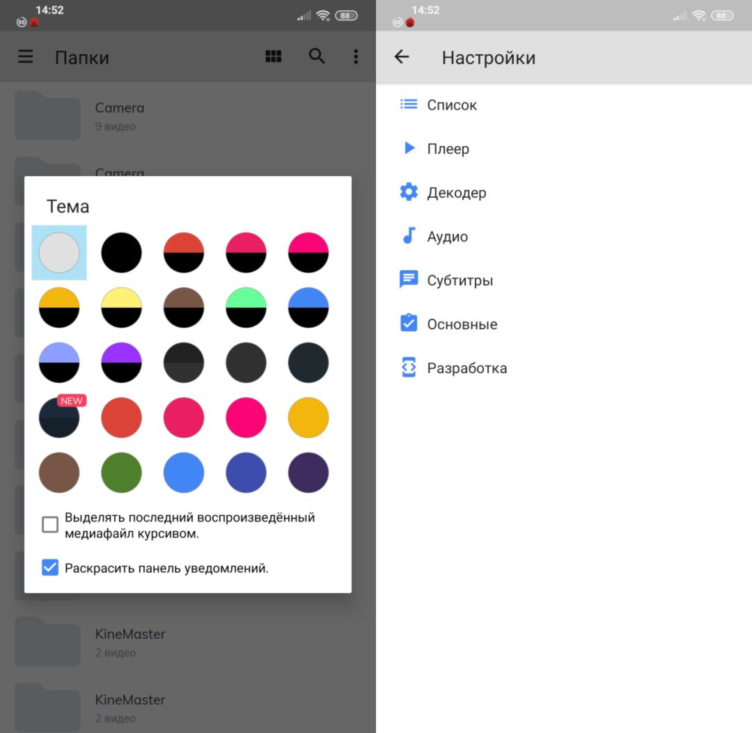Pick the mint green-over-black theme swatch
752x733 pixels.
pyautogui.click(x=246, y=308)
